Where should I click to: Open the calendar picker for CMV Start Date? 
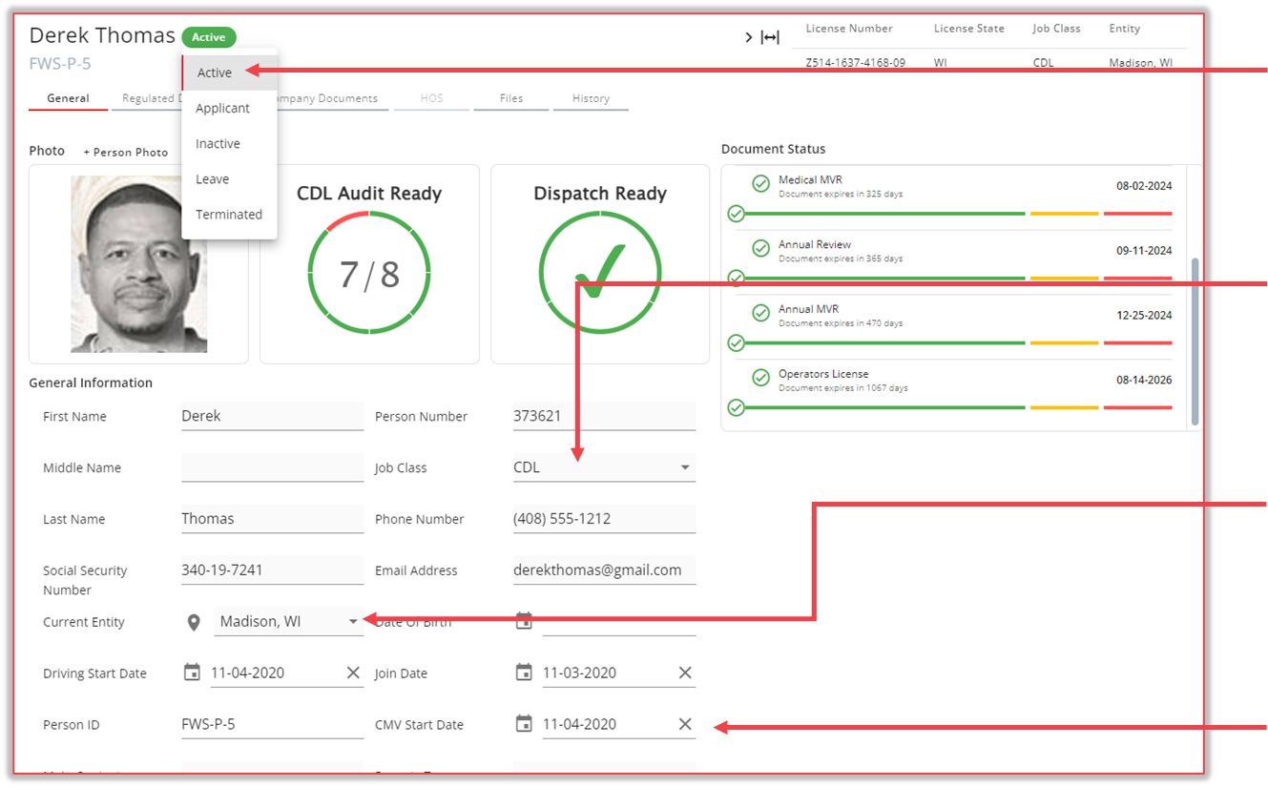524,723
